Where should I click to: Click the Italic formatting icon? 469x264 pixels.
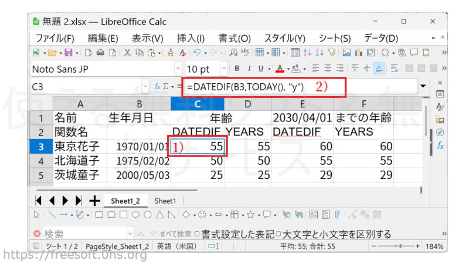click(249, 69)
